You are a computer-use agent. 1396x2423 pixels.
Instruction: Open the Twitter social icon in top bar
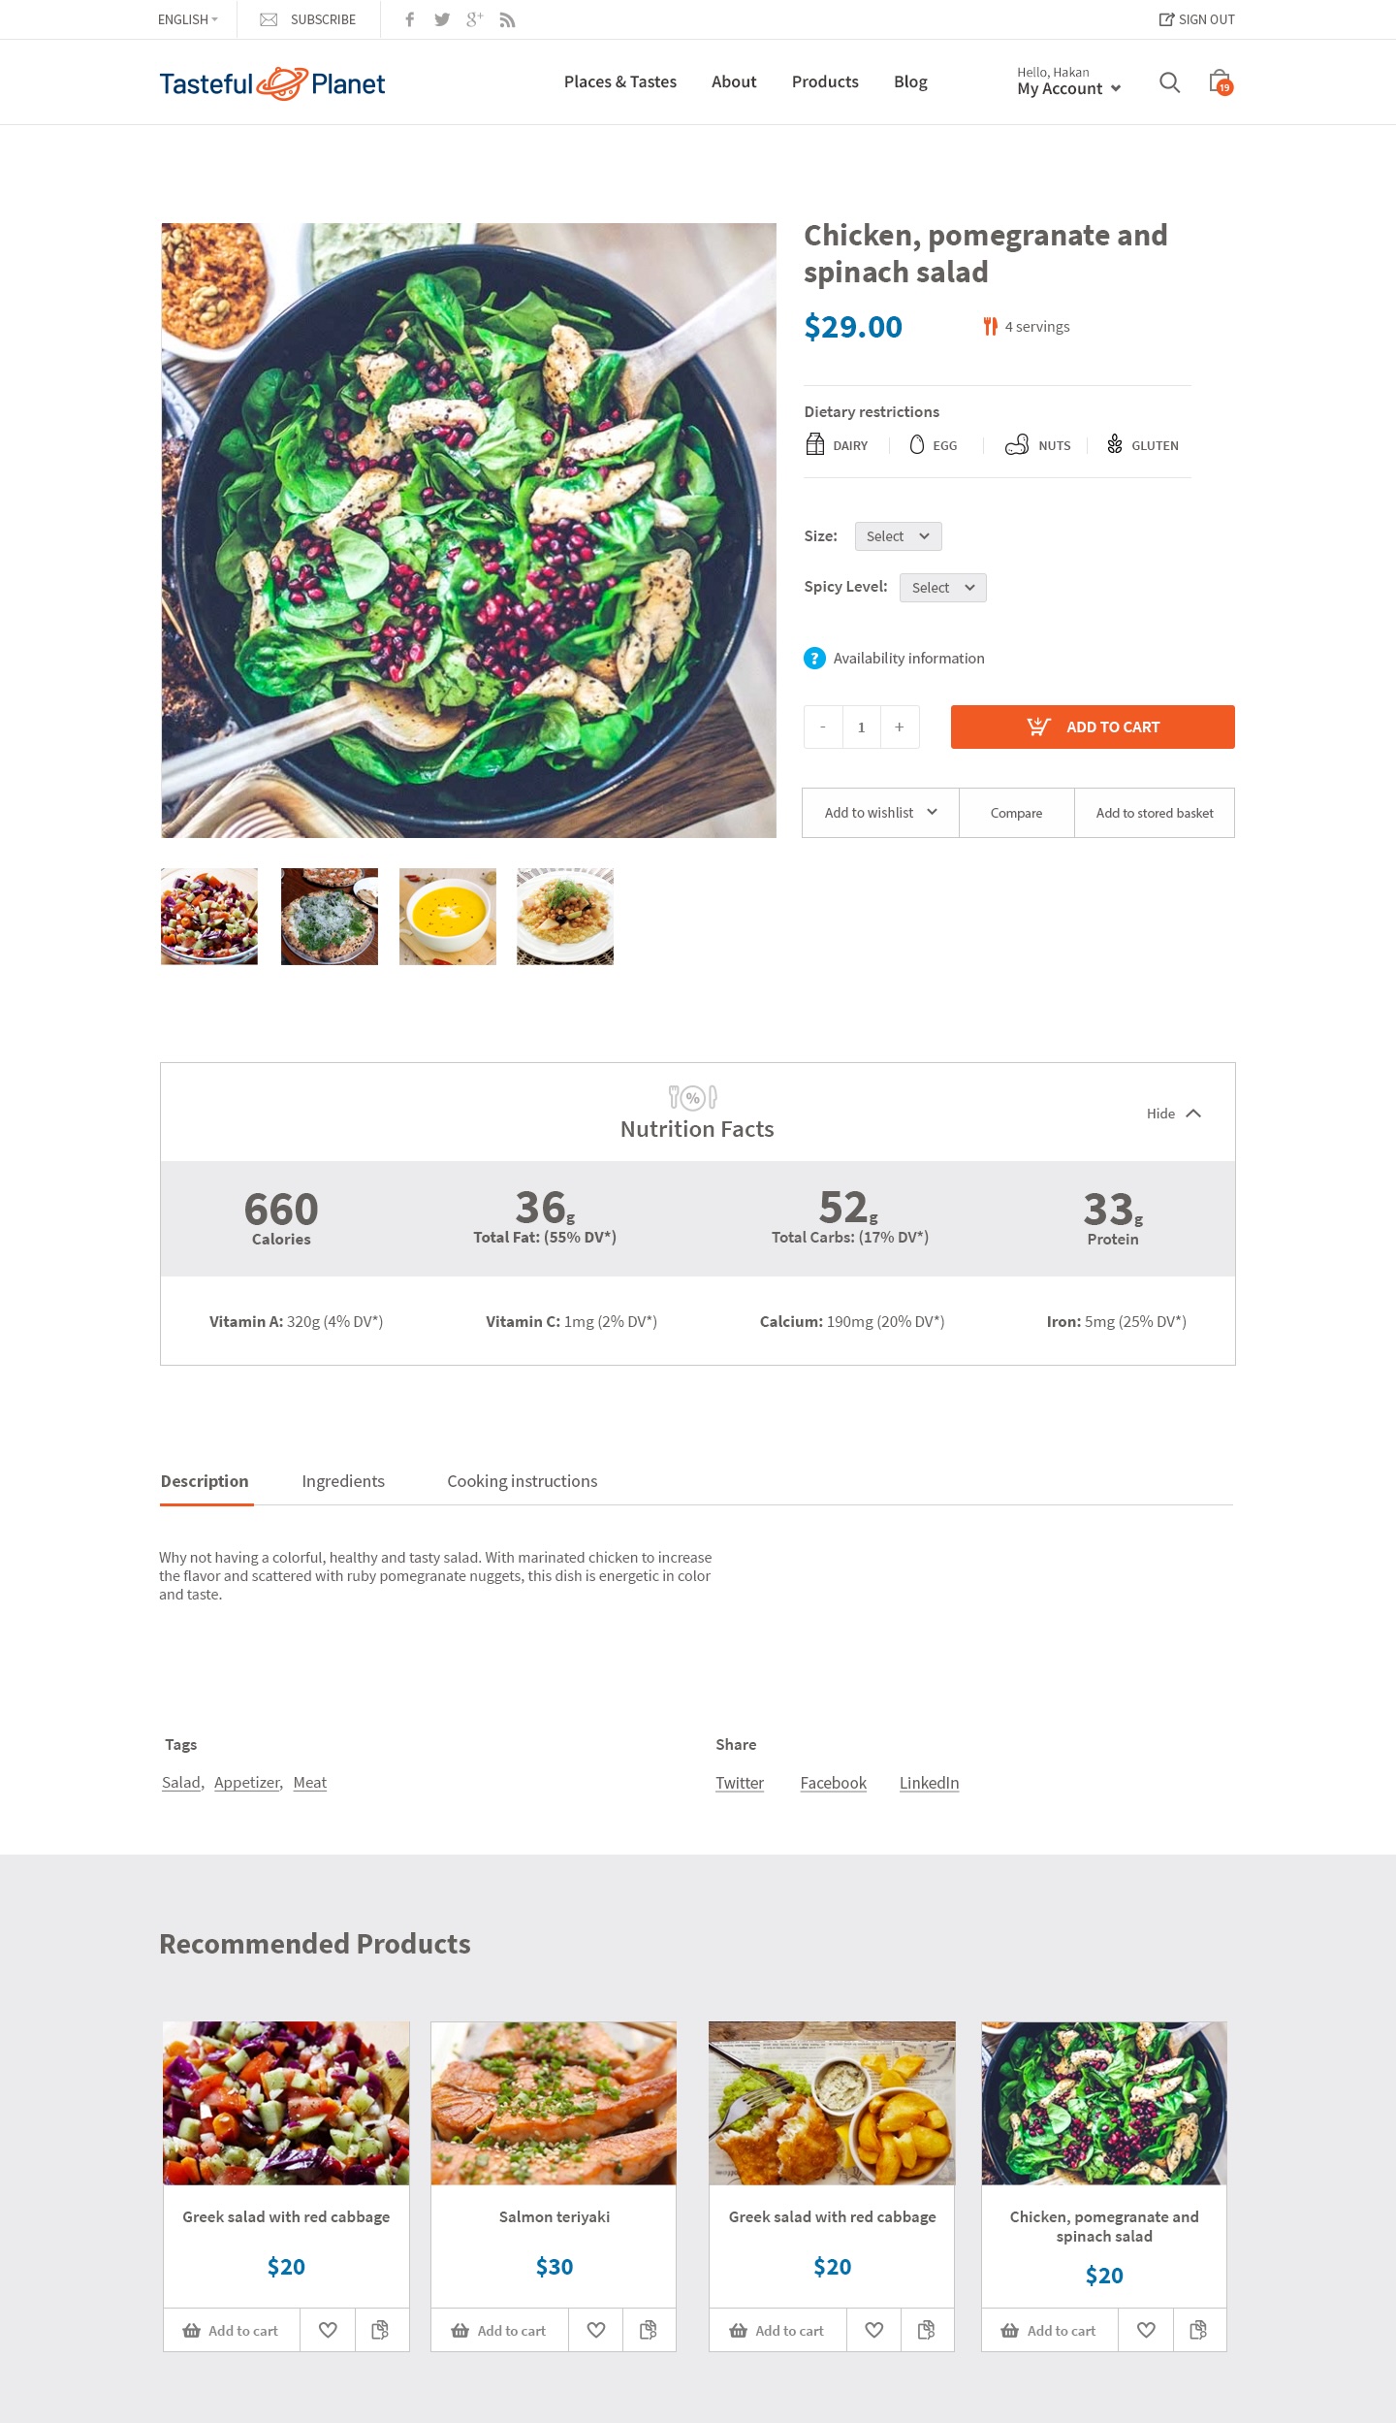[x=442, y=19]
